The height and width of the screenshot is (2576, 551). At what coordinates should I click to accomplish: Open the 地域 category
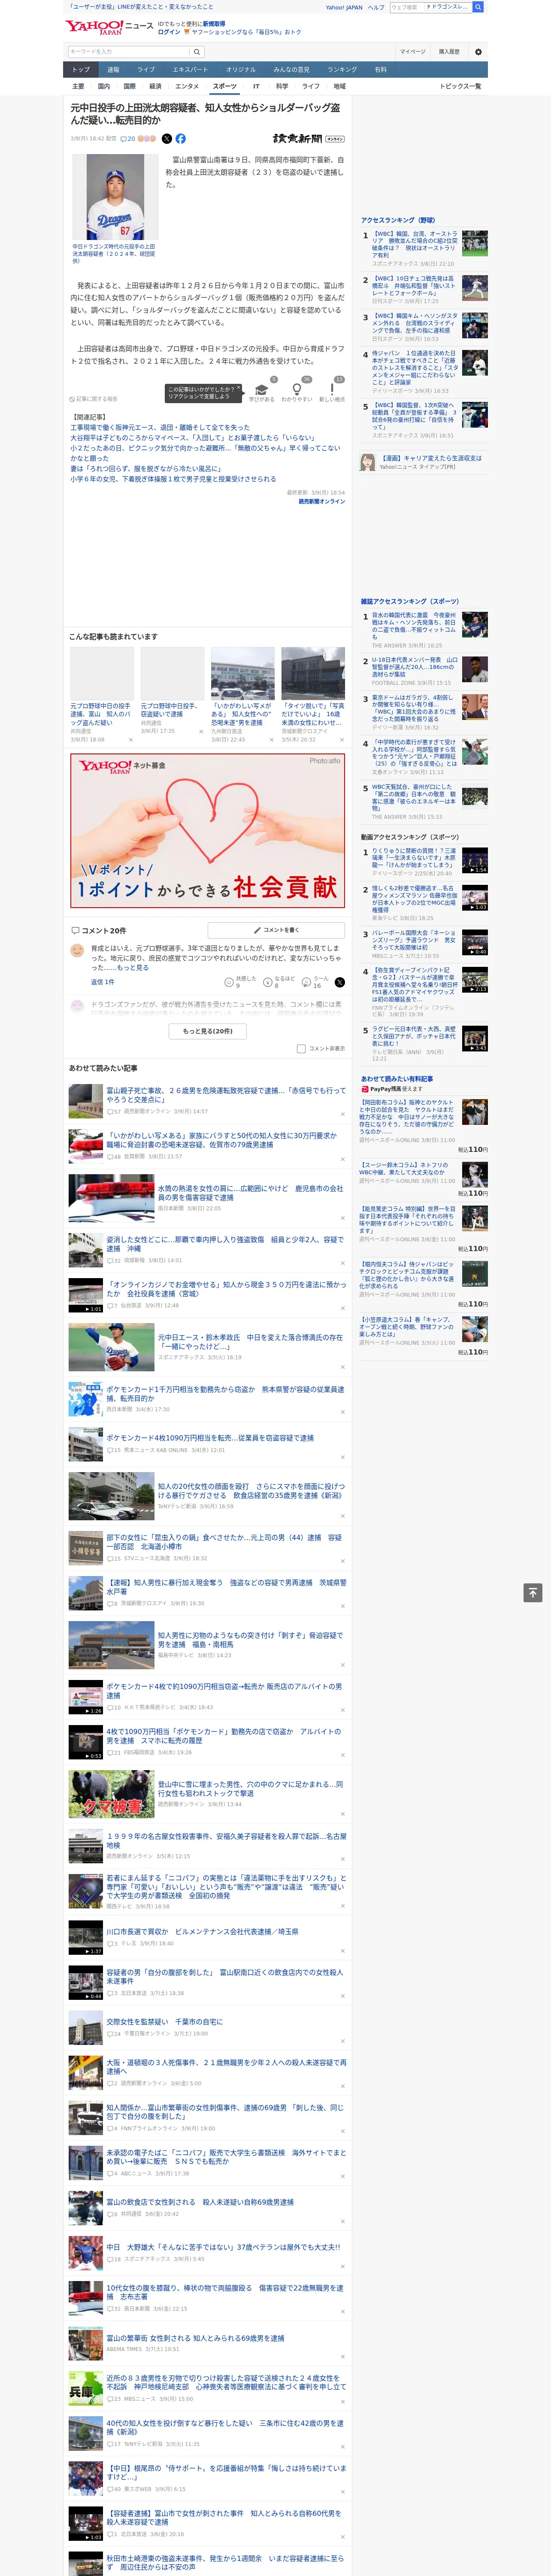[339, 86]
